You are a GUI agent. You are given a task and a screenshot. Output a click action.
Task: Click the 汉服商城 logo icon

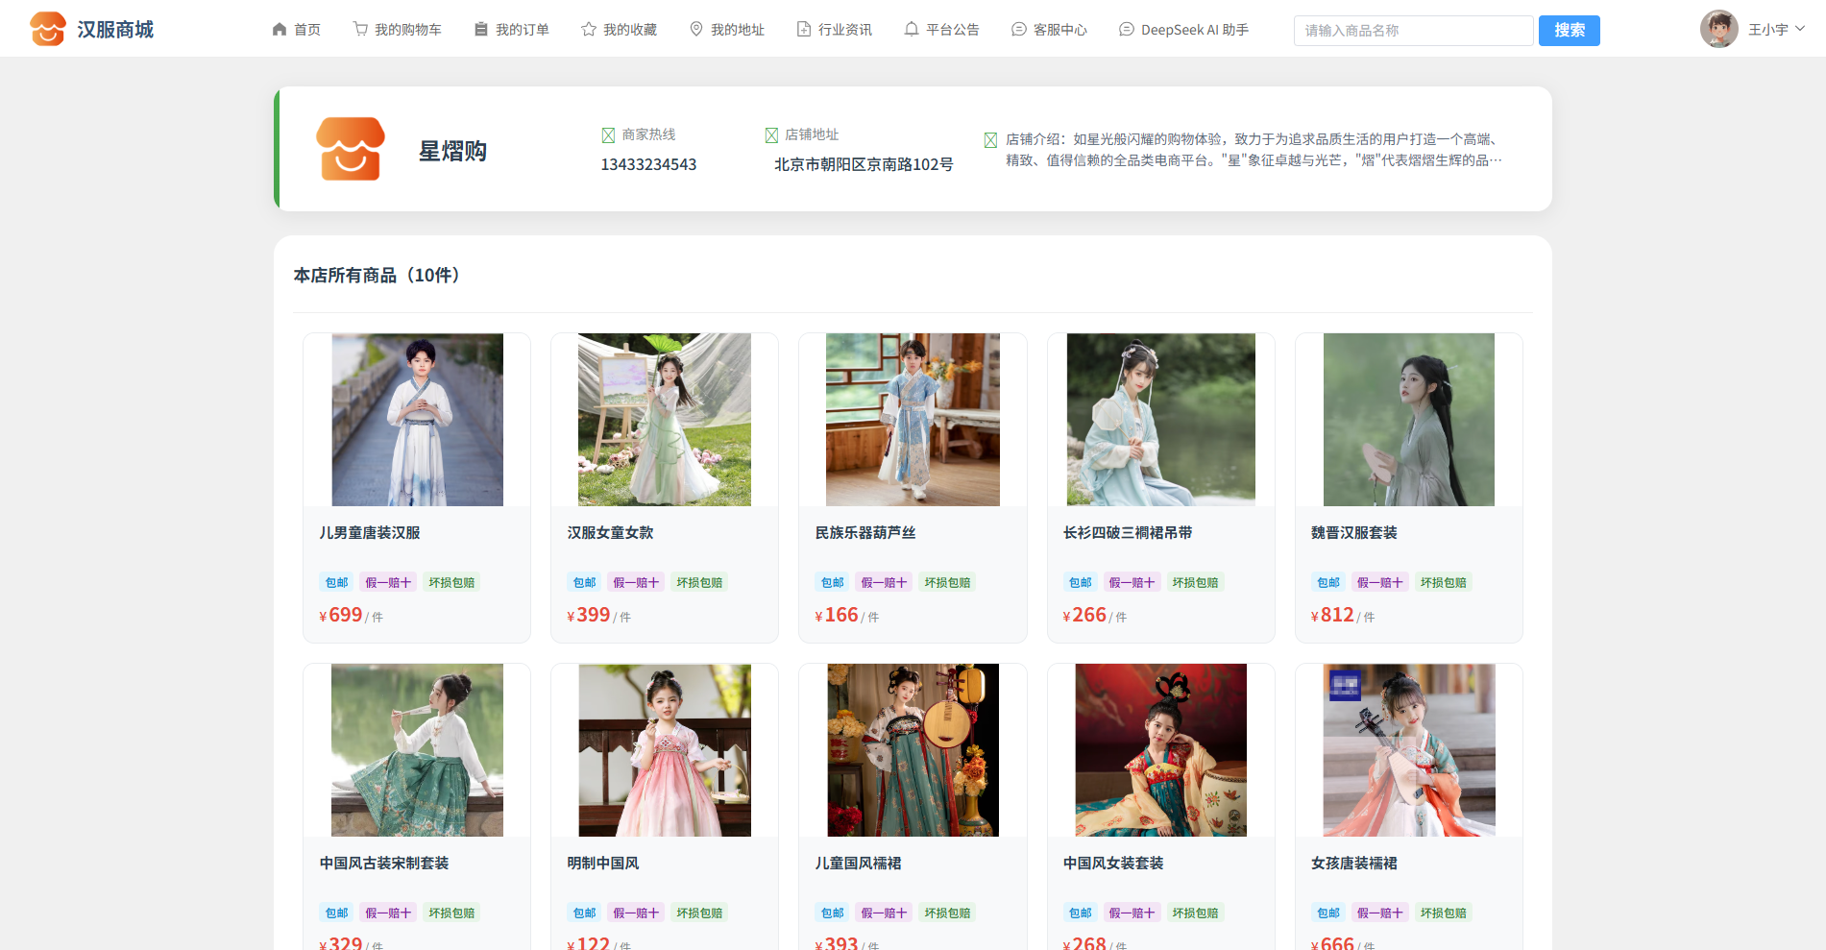tap(47, 29)
